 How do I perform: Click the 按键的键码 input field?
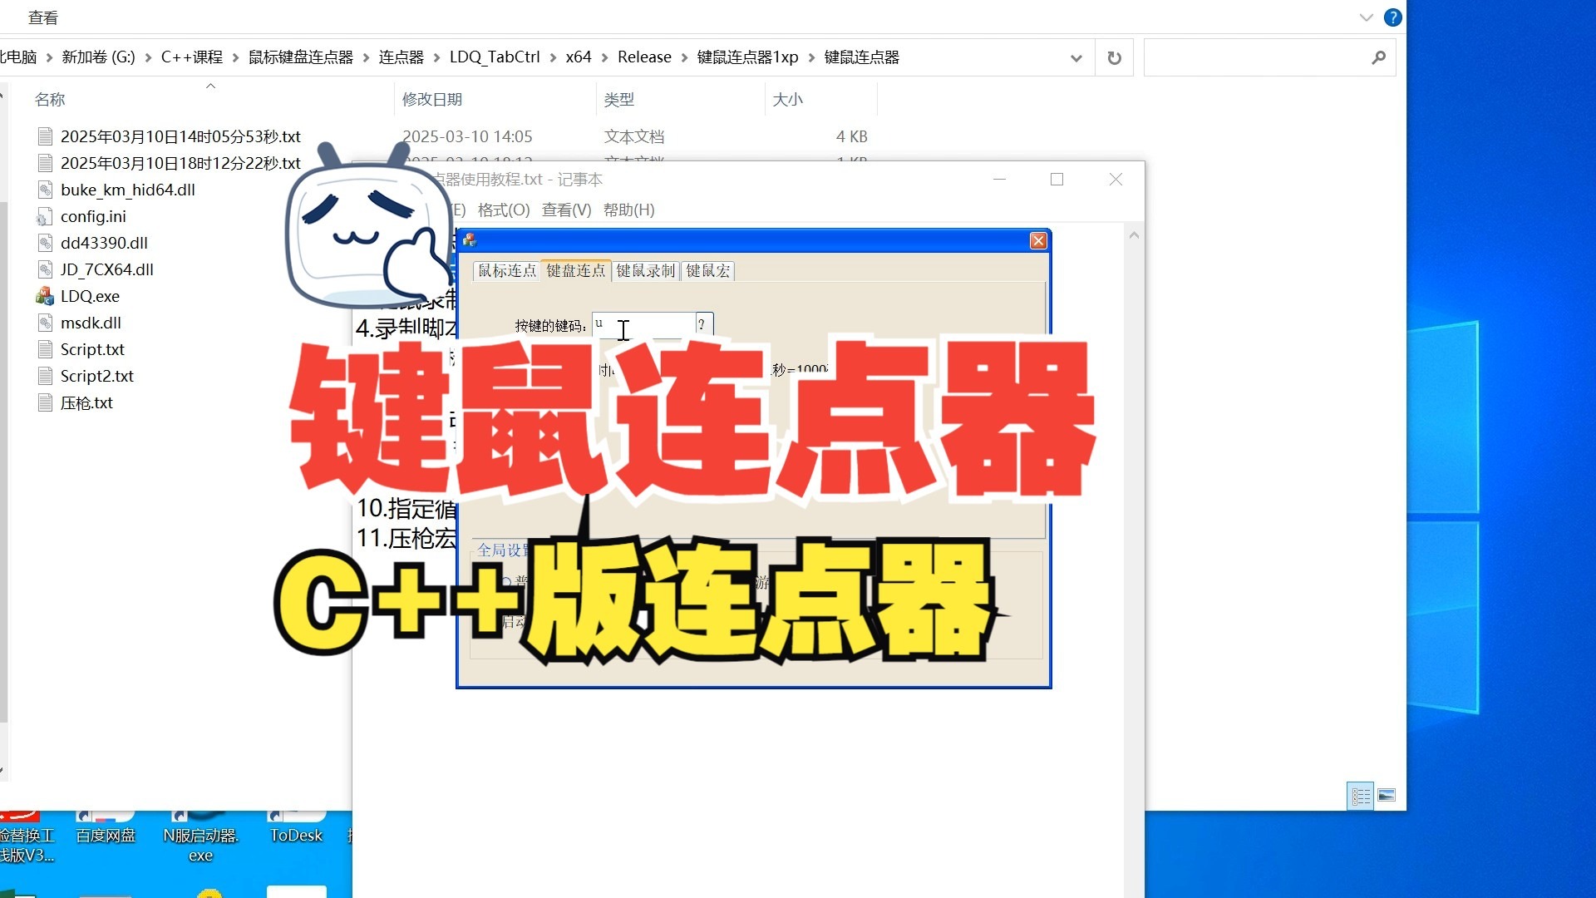pos(643,324)
